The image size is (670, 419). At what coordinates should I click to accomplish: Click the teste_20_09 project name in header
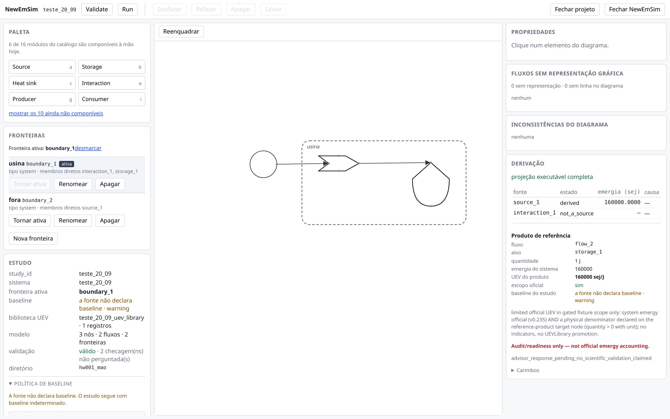point(60,9)
